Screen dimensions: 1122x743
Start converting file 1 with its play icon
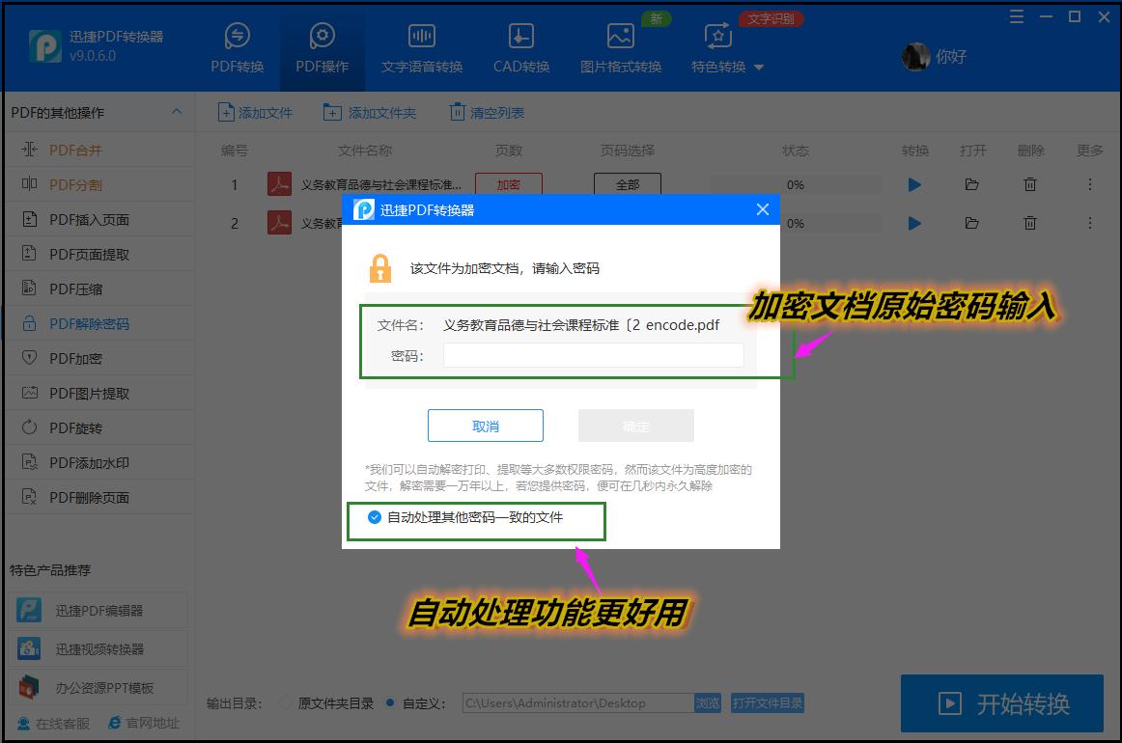(913, 184)
